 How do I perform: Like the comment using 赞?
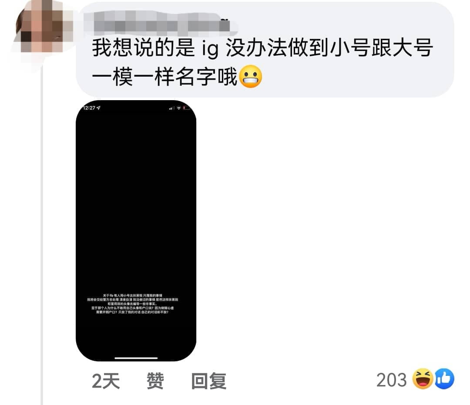tap(155, 381)
